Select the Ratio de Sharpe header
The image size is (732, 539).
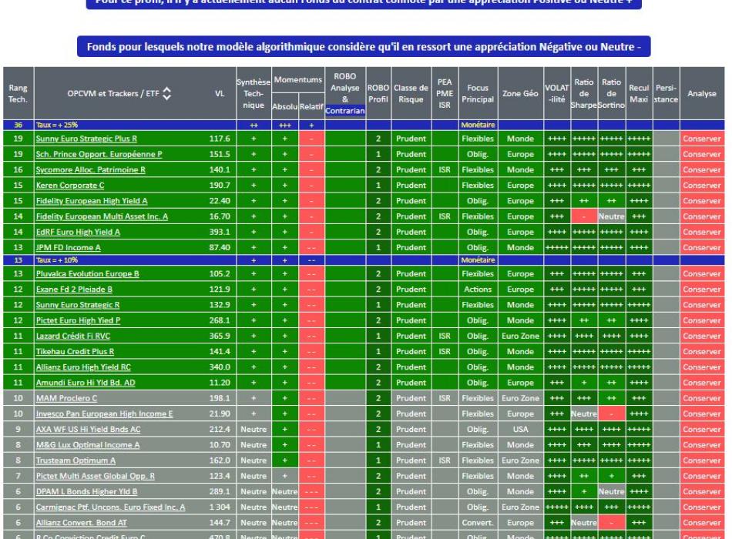click(584, 93)
